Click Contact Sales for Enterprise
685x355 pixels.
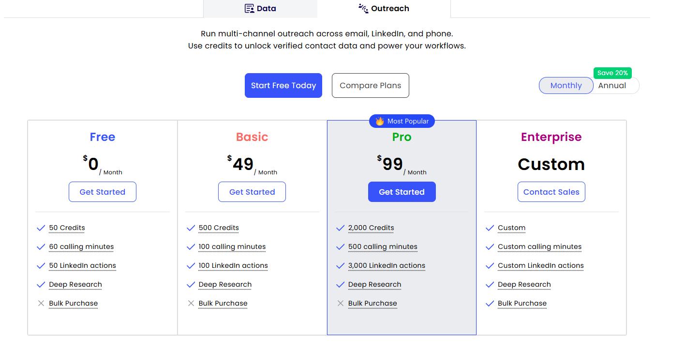point(551,192)
